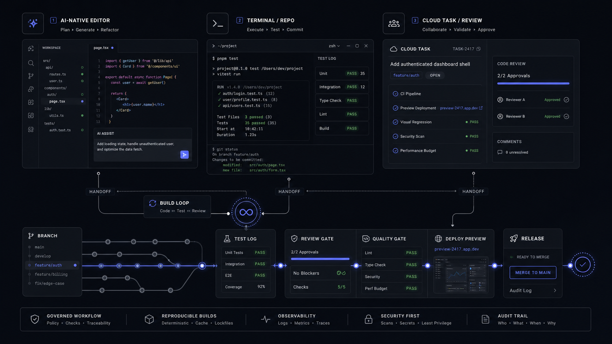
Task: Open preview-2417.app.dev link in Cloud Task
Action: [461, 108]
